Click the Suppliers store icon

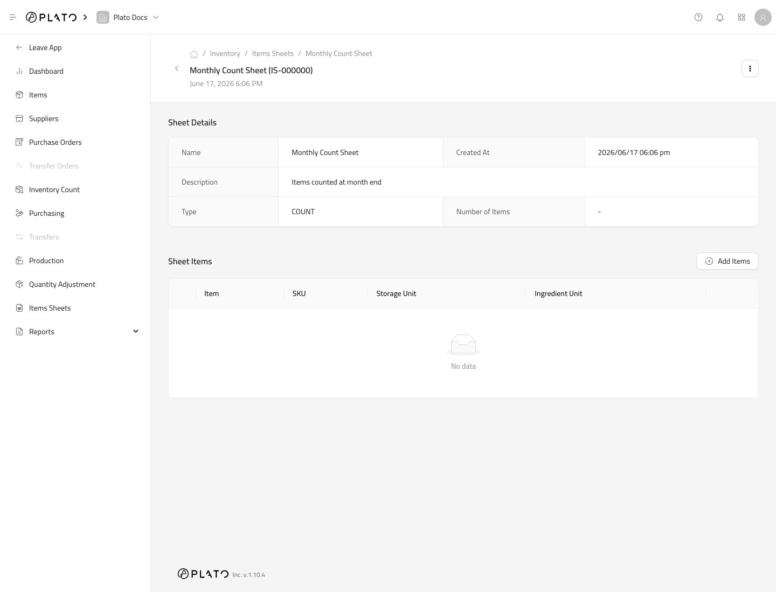point(19,118)
